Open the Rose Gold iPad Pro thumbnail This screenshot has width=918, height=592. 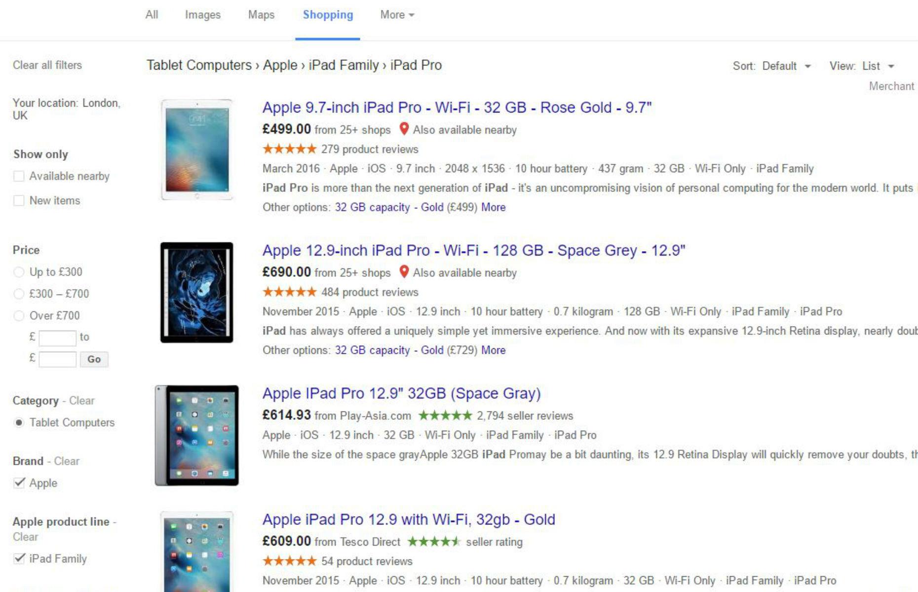pos(197,150)
